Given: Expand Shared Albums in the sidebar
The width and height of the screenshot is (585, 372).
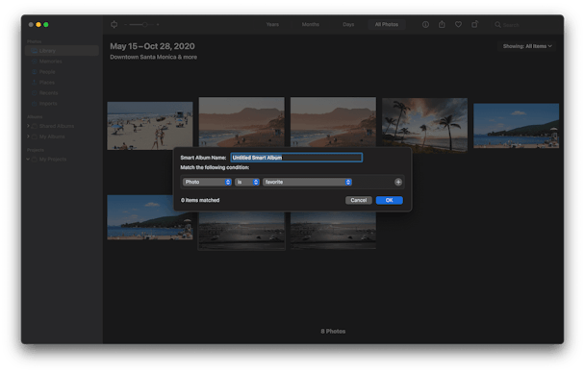Looking at the screenshot, I should pyautogui.click(x=28, y=126).
